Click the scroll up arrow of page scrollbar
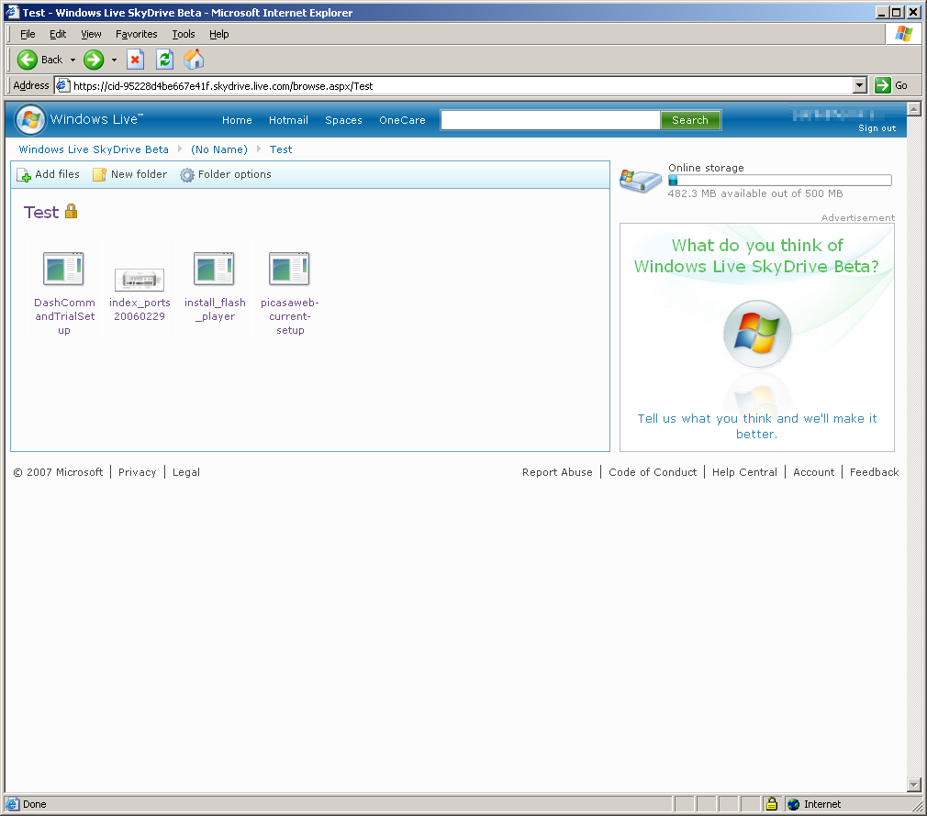927x816 pixels. coord(914,108)
